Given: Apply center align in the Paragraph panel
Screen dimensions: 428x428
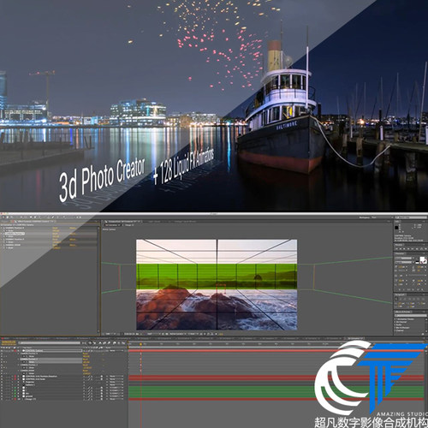Looking at the screenshot, I should pos(401,299).
